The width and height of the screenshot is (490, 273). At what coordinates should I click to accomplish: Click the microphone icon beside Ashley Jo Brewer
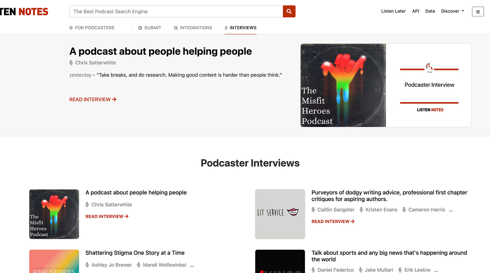[x=87, y=265]
